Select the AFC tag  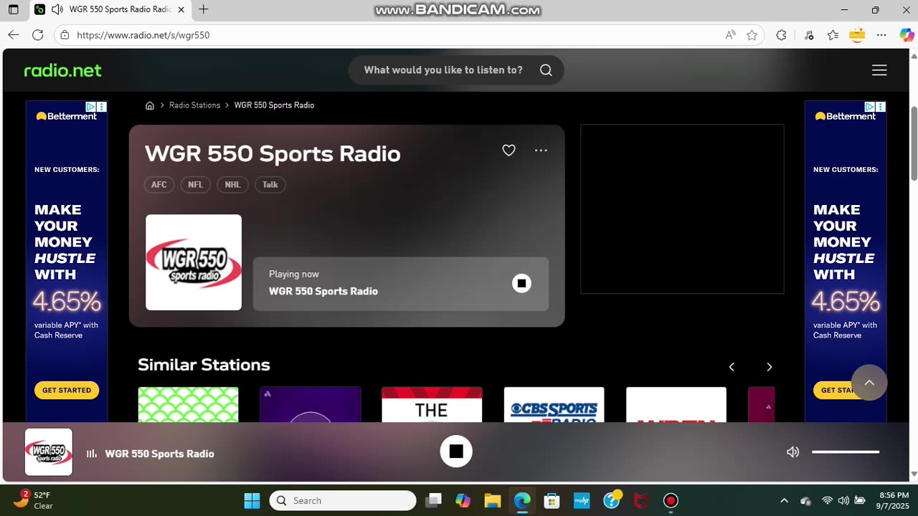(159, 185)
